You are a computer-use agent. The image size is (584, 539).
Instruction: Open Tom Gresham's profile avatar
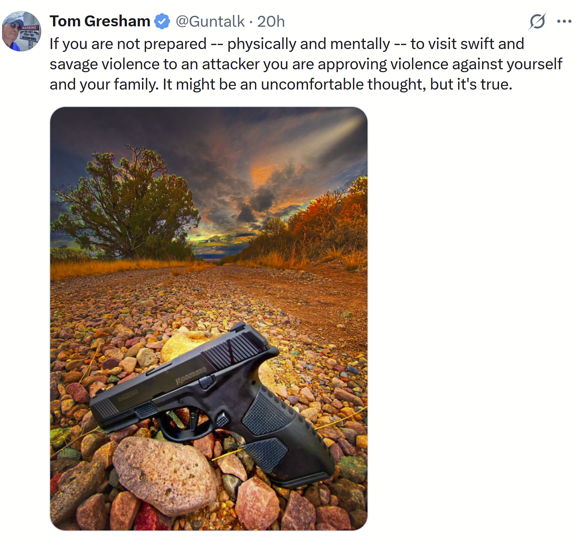point(21,31)
